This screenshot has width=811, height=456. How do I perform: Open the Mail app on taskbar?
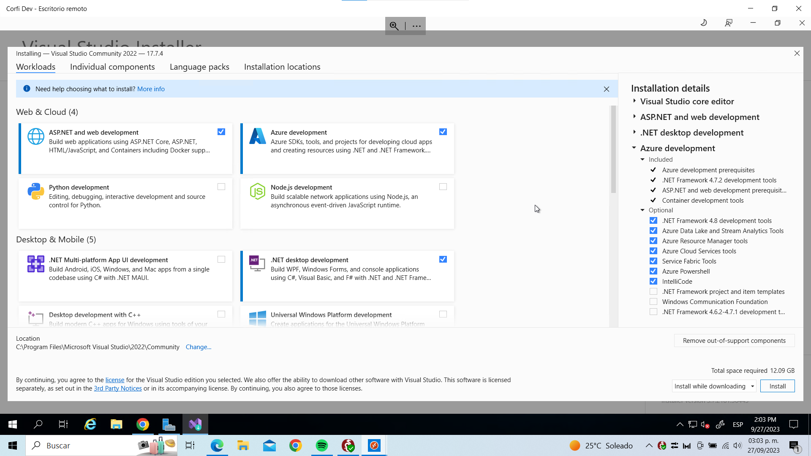pos(269,445)
